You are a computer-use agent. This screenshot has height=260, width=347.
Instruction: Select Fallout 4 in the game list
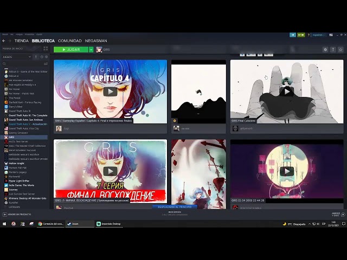14,76
